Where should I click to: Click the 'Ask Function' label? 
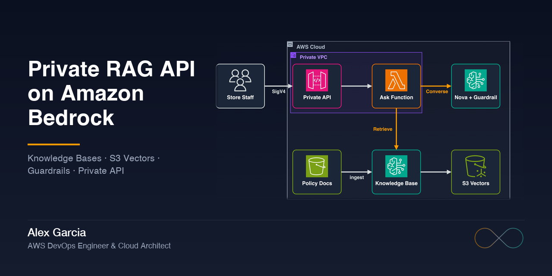tap(396, 97)
